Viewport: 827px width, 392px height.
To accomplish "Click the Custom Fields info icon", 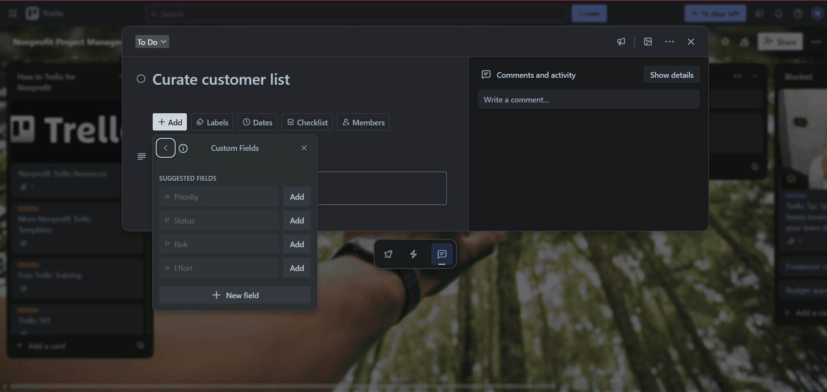I will point(183,149).
